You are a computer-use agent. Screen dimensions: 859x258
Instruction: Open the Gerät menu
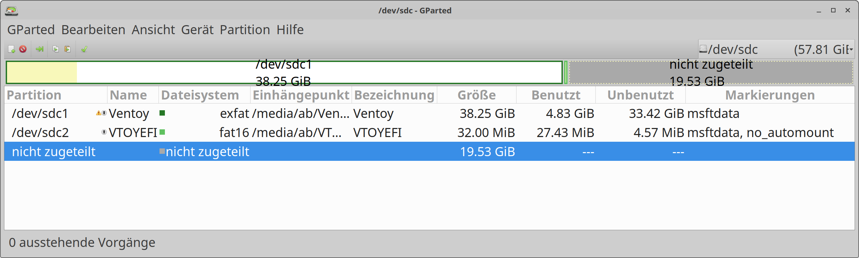(x=197, y=29)
